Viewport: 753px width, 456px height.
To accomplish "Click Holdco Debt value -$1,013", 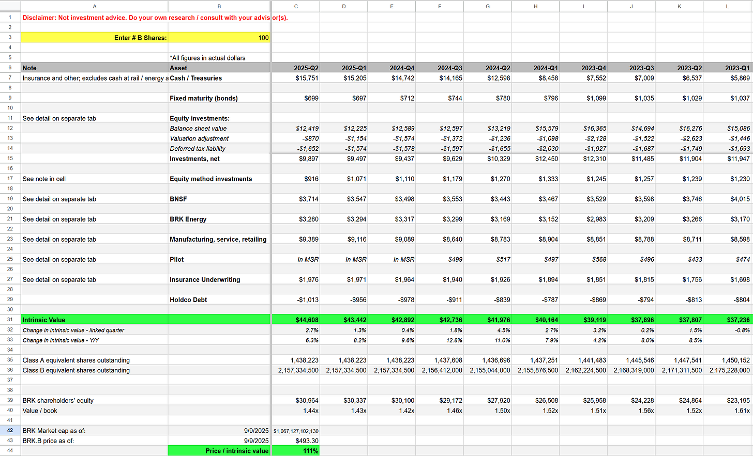I will pos(308,300).
